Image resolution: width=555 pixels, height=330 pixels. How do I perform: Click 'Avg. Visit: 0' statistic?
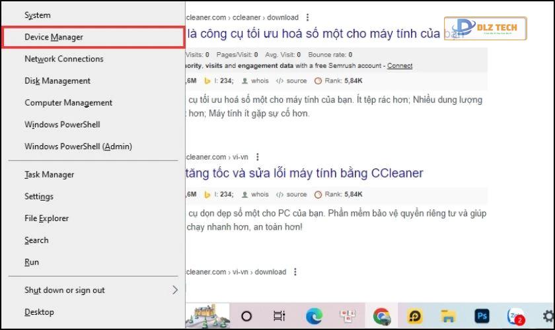coord(283,55)
